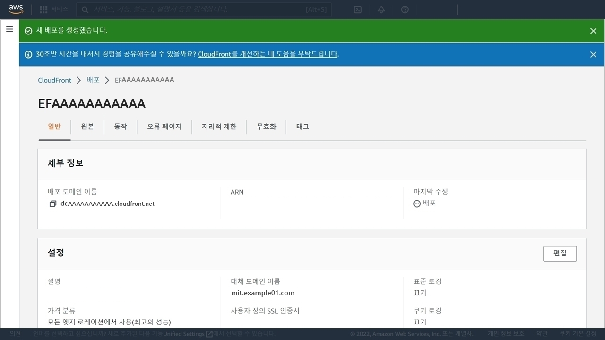
Task: Open the help question mark icon
Action: click(405, 9)
